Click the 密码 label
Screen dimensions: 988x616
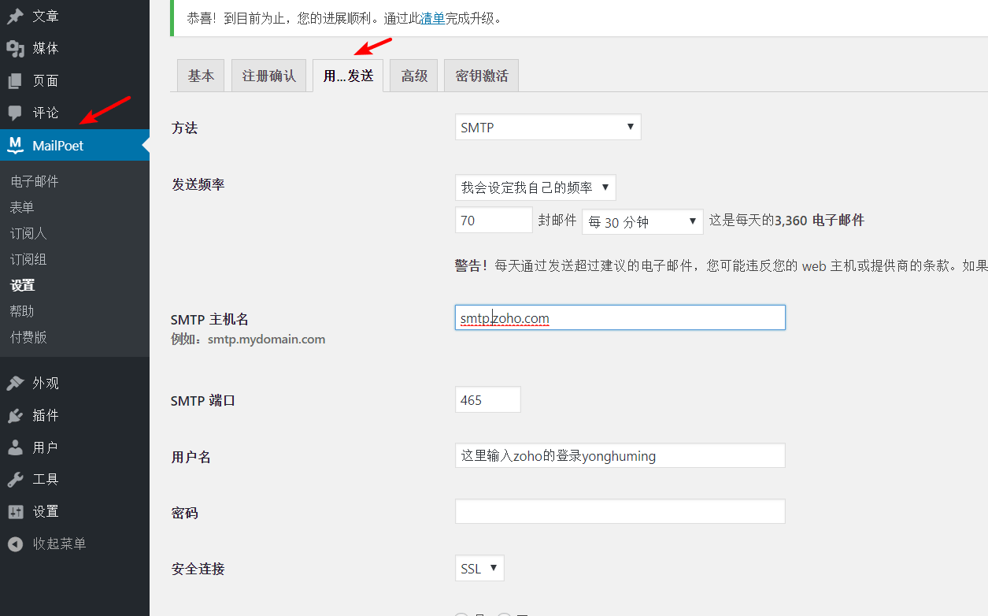coord(184,513)
